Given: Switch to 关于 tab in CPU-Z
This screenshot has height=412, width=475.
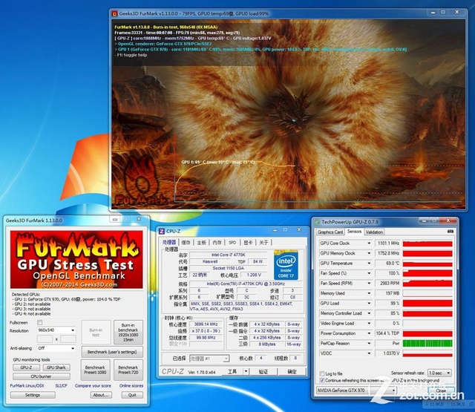Looking at the screenshot, I should tap(263, 243).
